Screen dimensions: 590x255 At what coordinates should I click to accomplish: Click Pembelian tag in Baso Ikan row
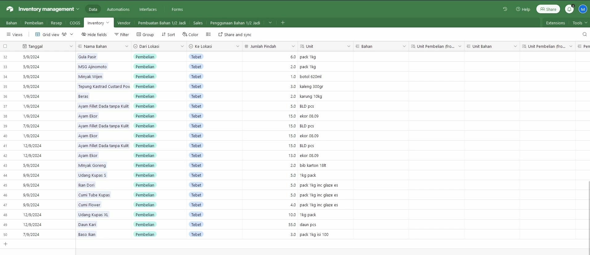(145, 234)
